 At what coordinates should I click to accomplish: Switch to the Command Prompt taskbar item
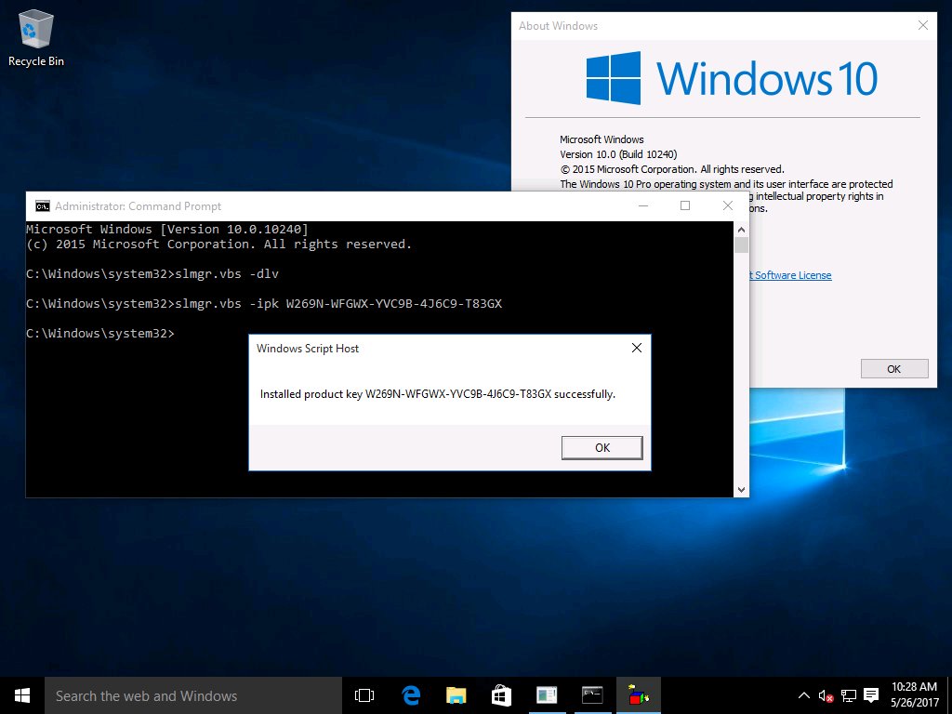pyautogui.click(x=592, y=695)
